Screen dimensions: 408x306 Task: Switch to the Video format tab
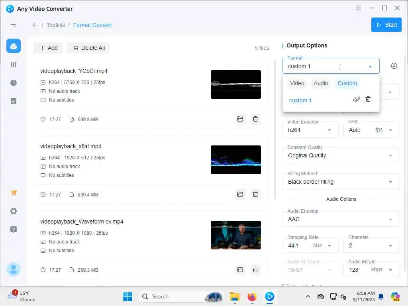click(x=297, y=83)
